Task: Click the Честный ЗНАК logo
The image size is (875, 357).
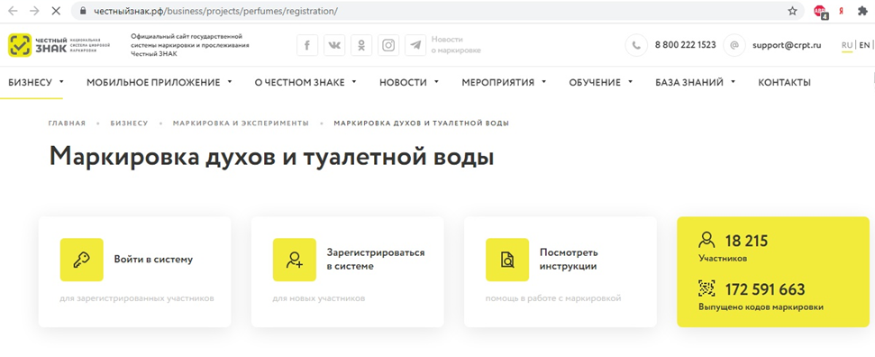Action: (59, 45)
